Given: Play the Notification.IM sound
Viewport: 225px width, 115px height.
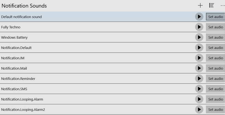Looking at the screenshot, I should click(x=199, y=58).
